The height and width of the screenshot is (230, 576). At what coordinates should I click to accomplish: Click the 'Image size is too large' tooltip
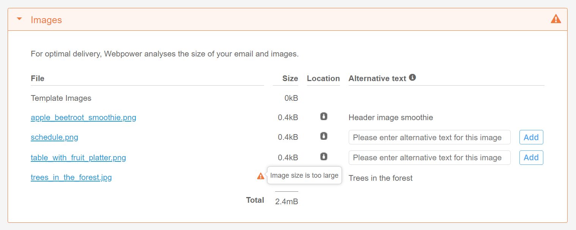pos(304,175)
